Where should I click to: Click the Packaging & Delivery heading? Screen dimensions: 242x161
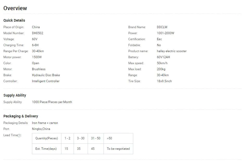tap(21, 116)
